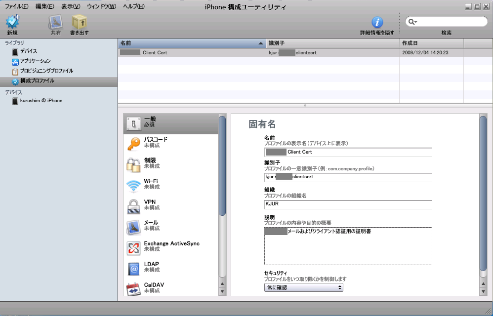Viewport: 493px width, 316px height.
Task: Click the 組織 field containing KJUR
Action: point(348,204)
